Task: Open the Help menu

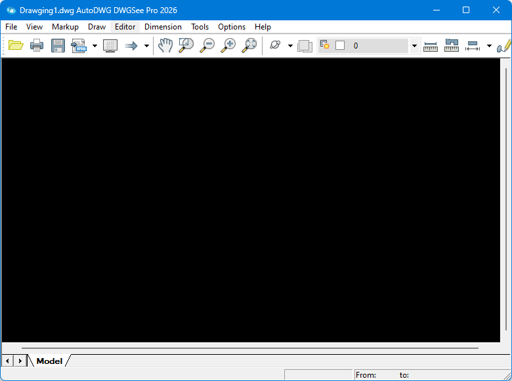Action: 263,27
